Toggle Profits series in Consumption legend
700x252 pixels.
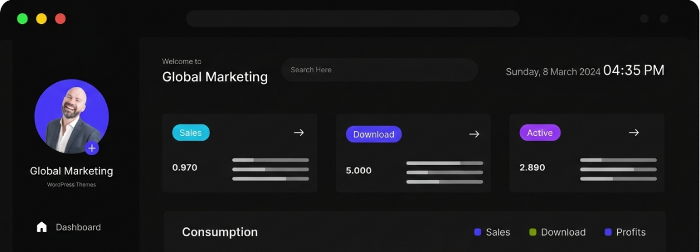(x=625, y=232)
